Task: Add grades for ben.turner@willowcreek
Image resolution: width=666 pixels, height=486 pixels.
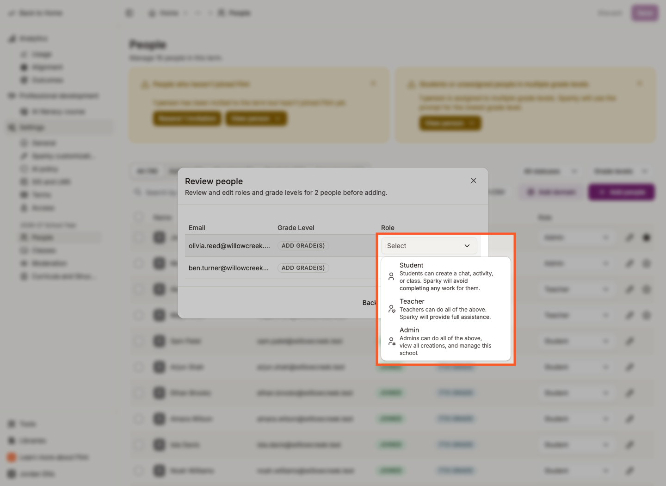Action: 303,268
